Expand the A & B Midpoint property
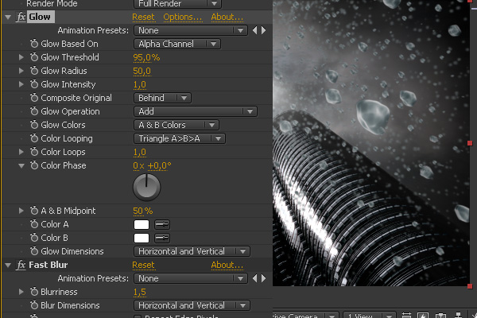 [x=21, y=211]
